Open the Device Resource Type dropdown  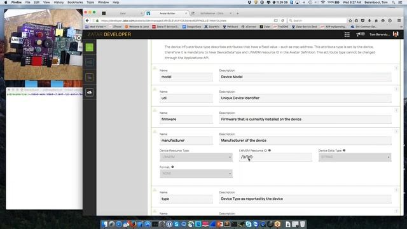pos(196,157)
